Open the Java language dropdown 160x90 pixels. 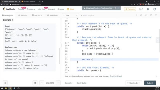pyautogui.click(x=70, y=15)
